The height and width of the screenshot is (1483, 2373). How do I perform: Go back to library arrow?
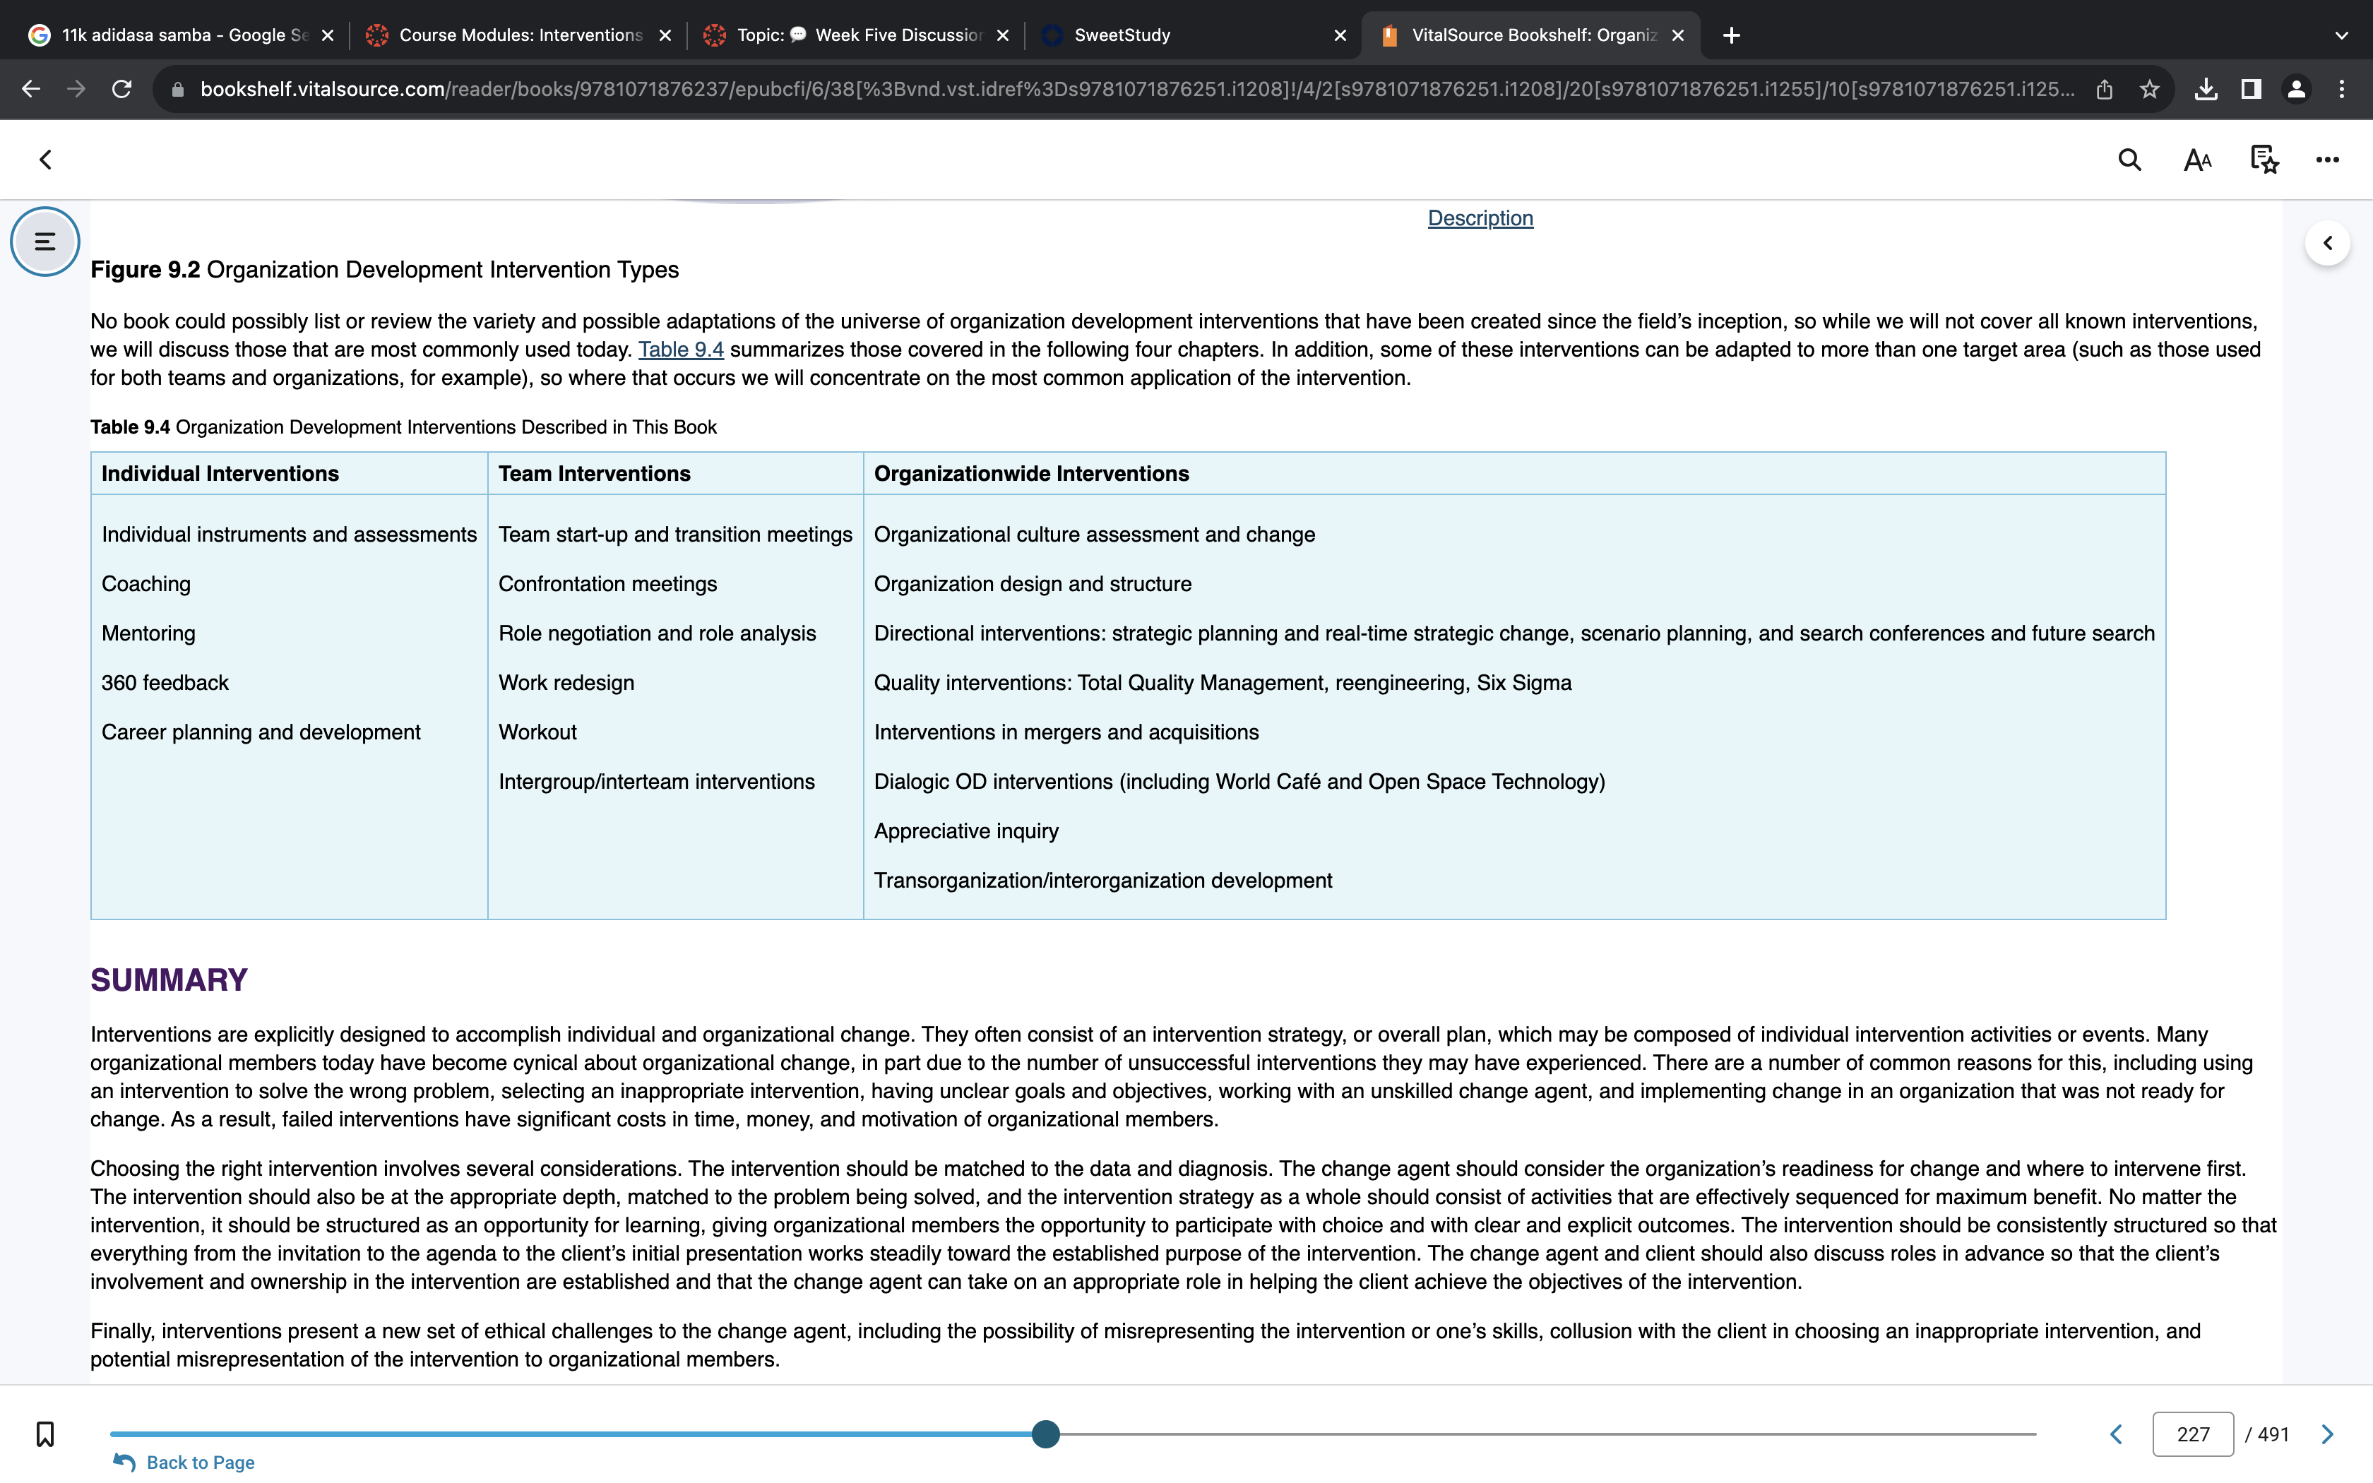coord(45,160)
